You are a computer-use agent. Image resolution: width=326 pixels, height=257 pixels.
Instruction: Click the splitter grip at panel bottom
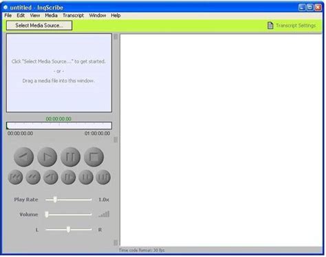(116, 243)
